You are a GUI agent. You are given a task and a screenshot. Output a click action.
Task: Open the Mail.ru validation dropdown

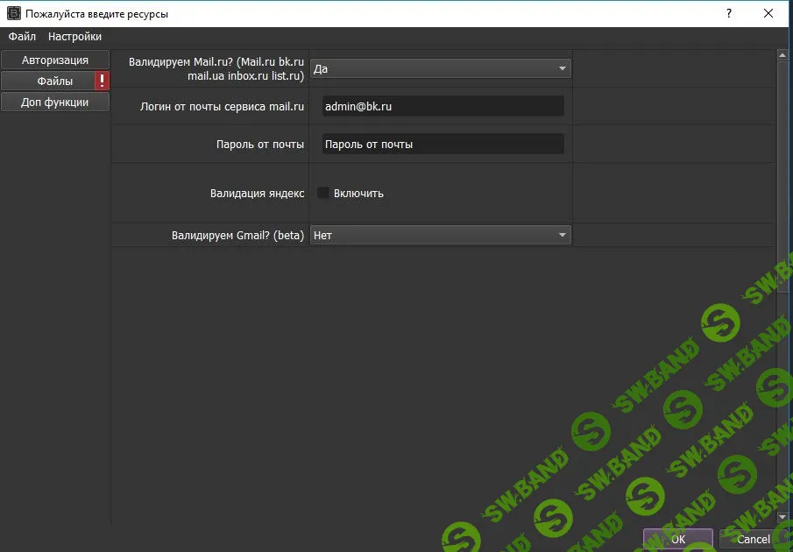(x=441, y=68)
